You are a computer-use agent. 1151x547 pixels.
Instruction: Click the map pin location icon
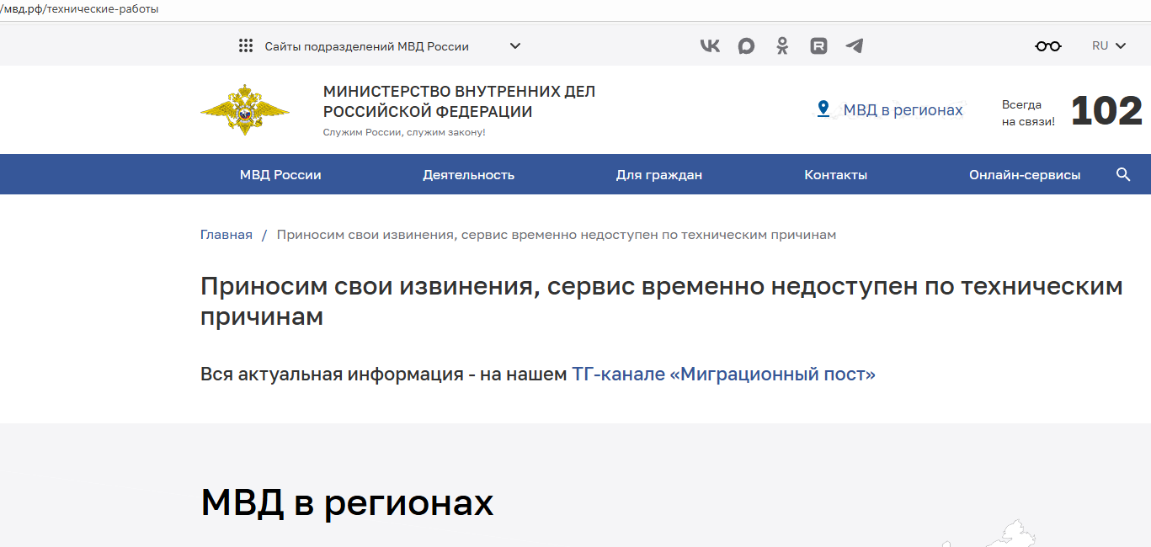[823, 109]
